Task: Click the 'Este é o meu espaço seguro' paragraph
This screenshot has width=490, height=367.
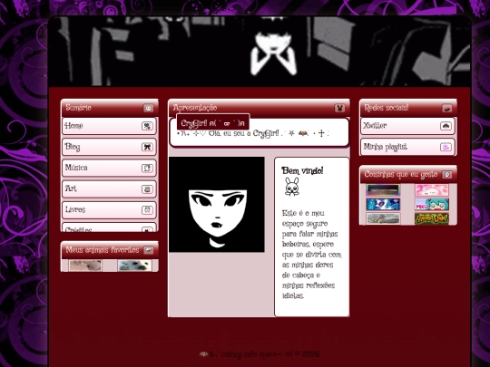Action: point(311,255)
